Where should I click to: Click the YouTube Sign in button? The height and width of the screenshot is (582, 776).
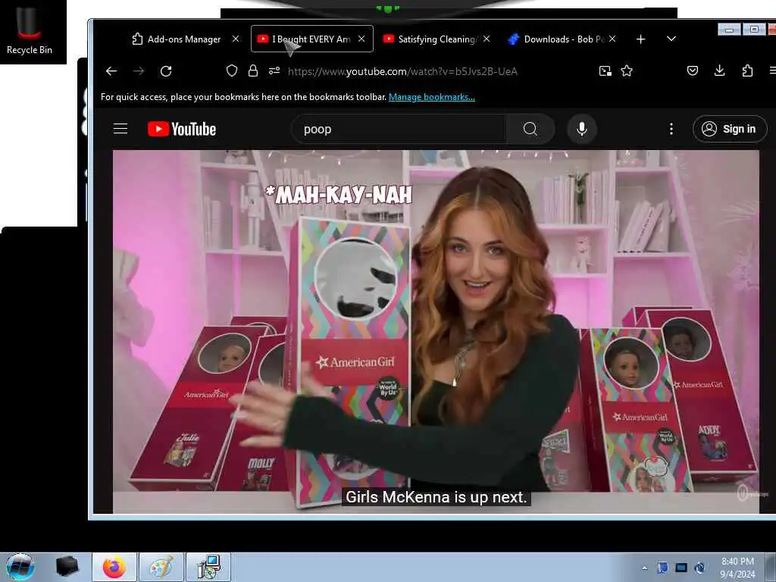tap(730, 129)
